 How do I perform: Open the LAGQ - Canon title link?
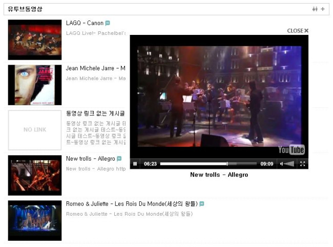click(85, 23)
